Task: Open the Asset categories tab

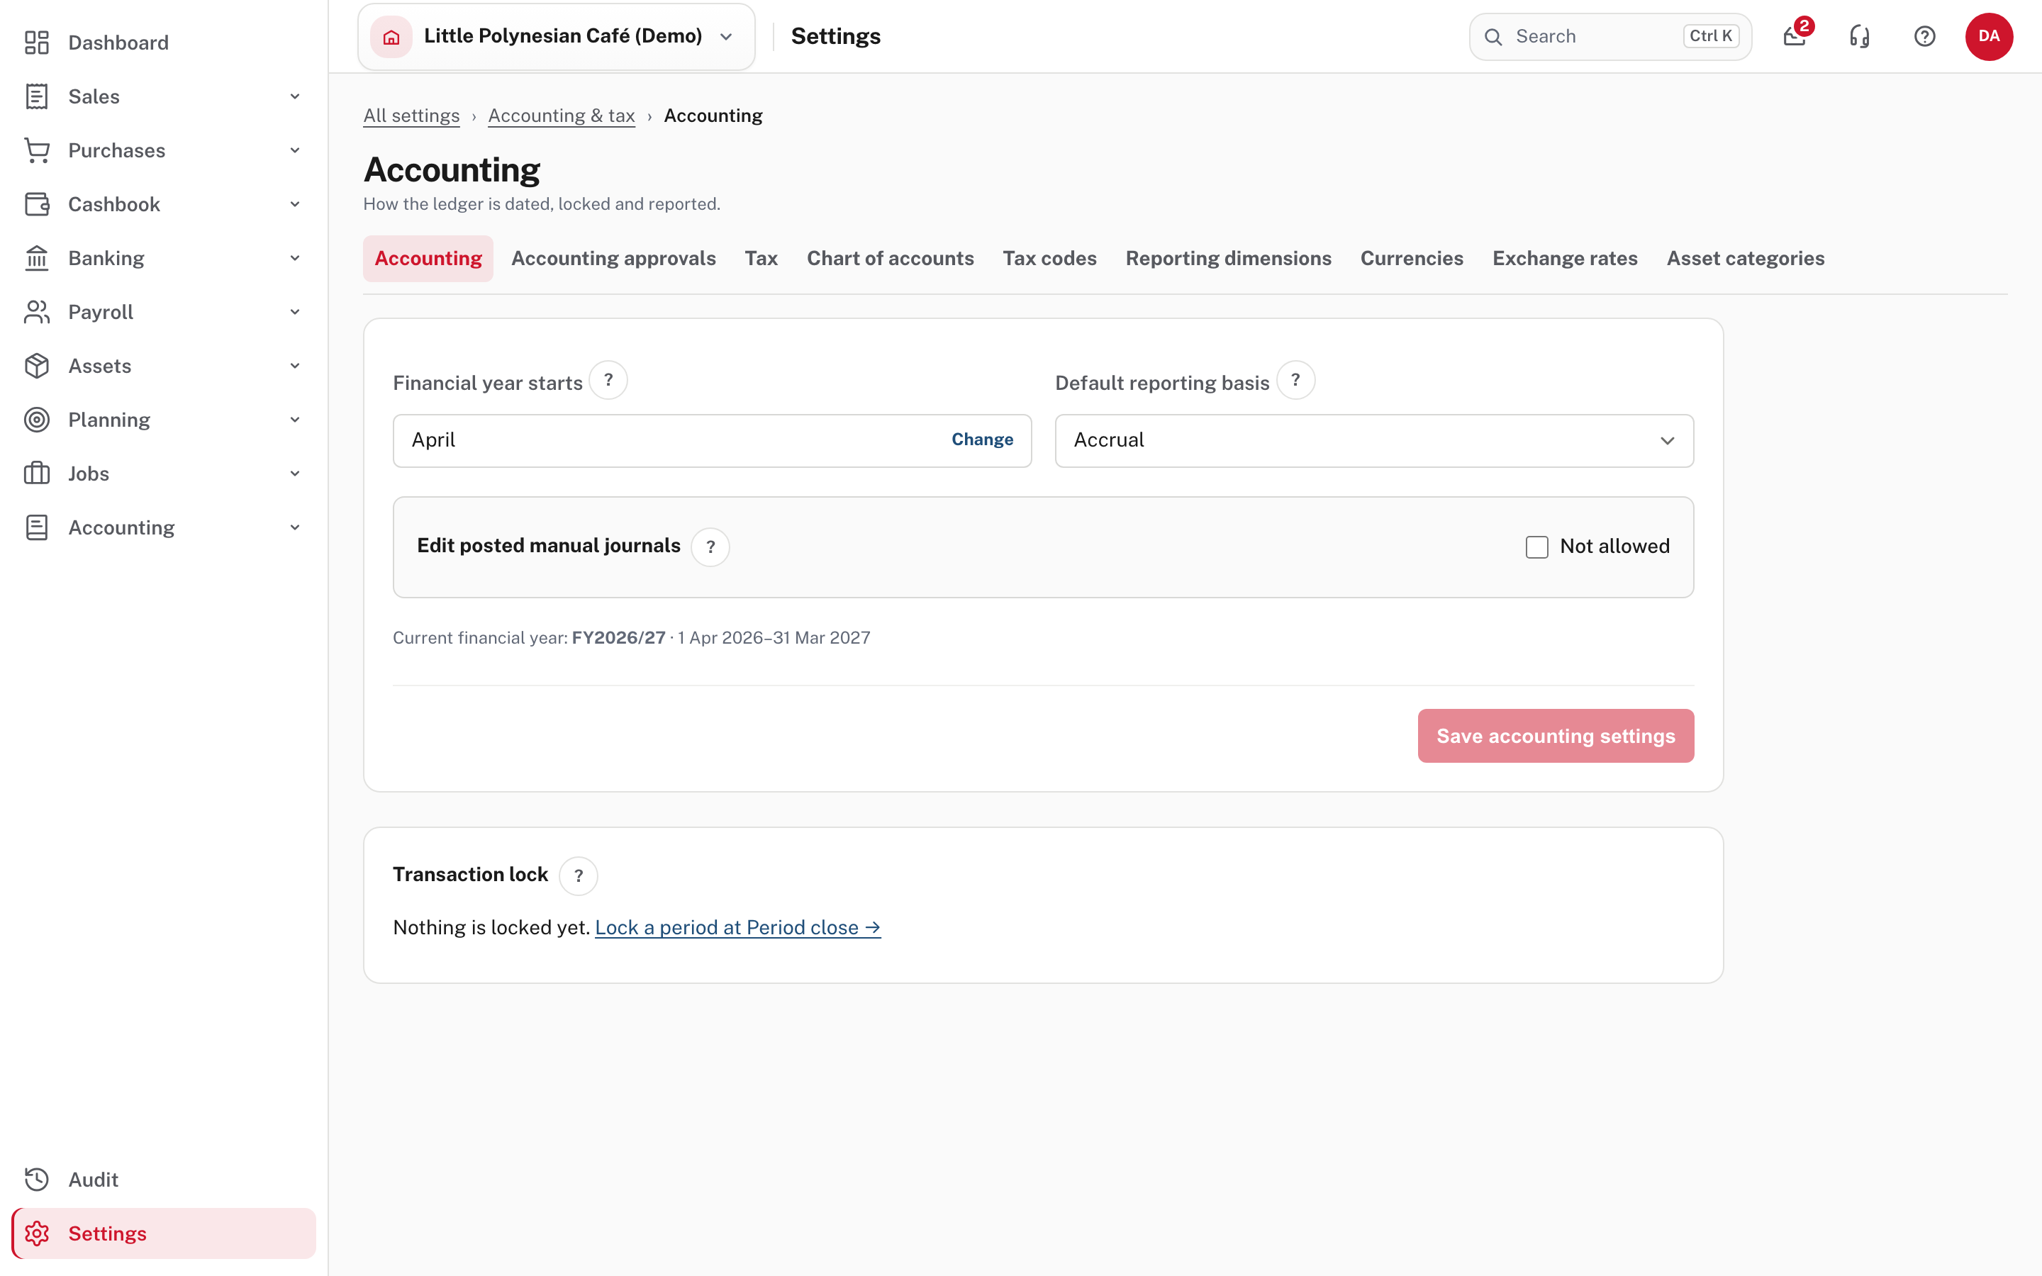Action: click(1745, 258)
